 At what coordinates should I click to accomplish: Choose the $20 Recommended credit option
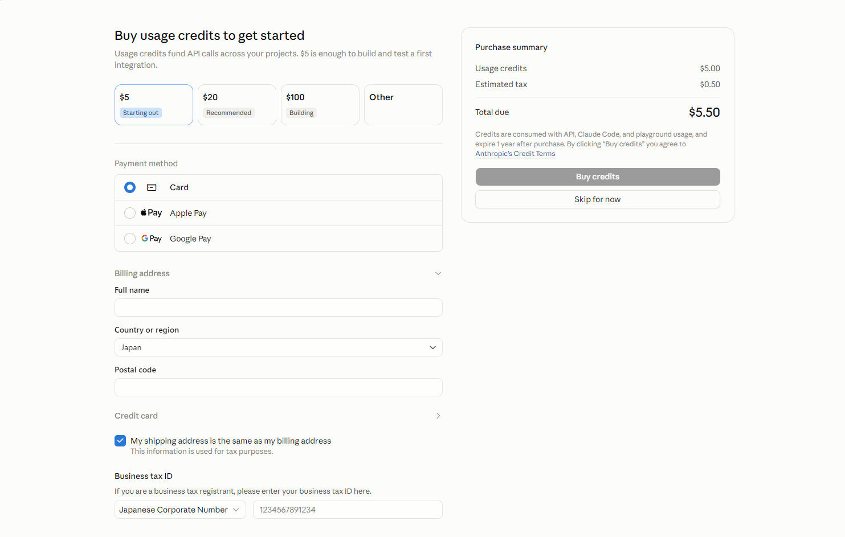(x=237, y=105)
